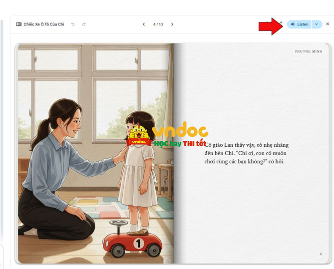Click the vndoc tiger logo watermark
The width and height of the screenshot is (334, 269).
tap(139, 135)
